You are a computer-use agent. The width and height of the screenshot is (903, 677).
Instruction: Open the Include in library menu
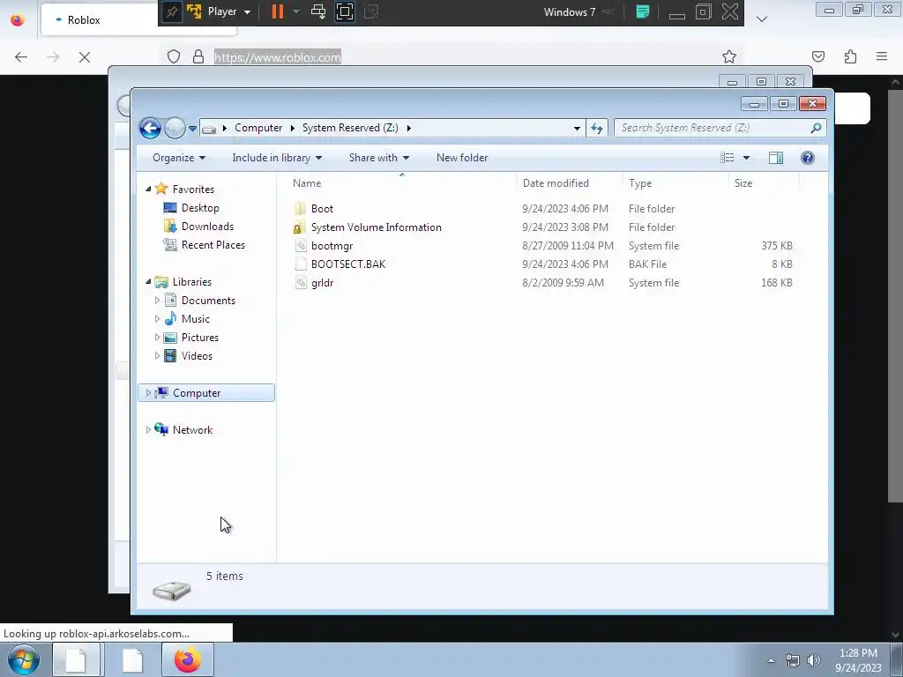pyautogui.click(x=277, y=158)
